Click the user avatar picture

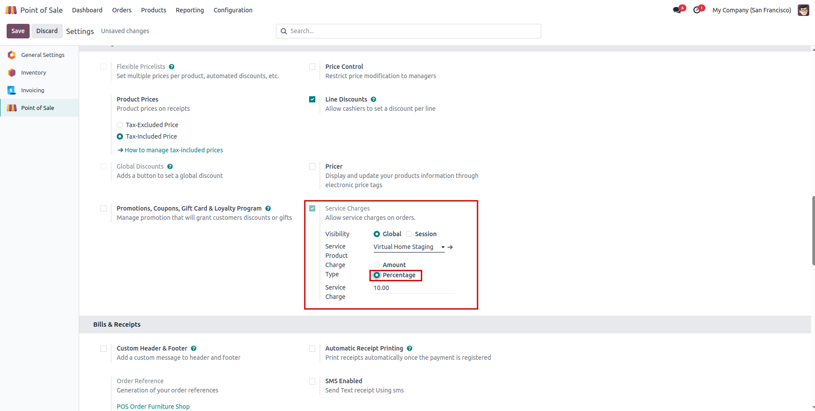tap(803, 10)
